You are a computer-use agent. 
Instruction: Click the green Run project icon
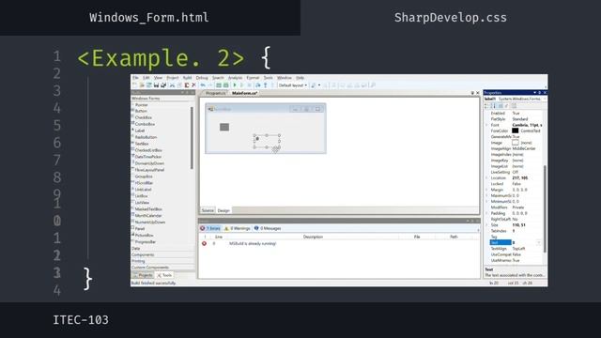[235, 85]
